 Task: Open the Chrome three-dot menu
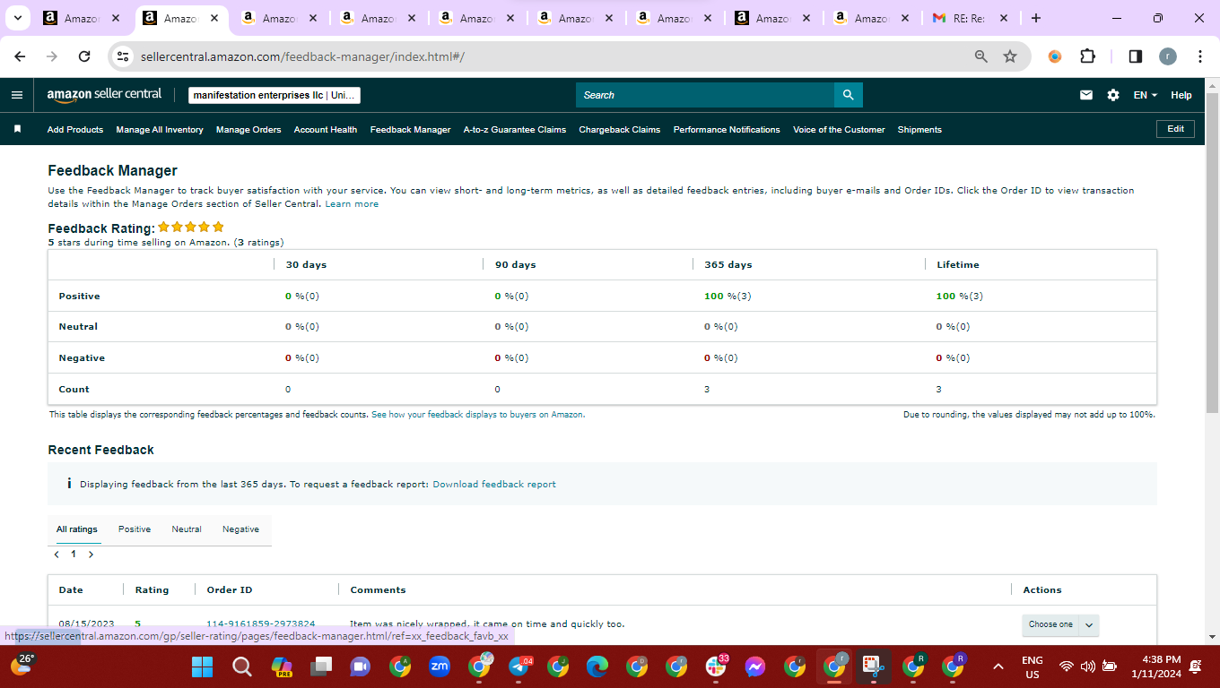[x=1200, y=56]
